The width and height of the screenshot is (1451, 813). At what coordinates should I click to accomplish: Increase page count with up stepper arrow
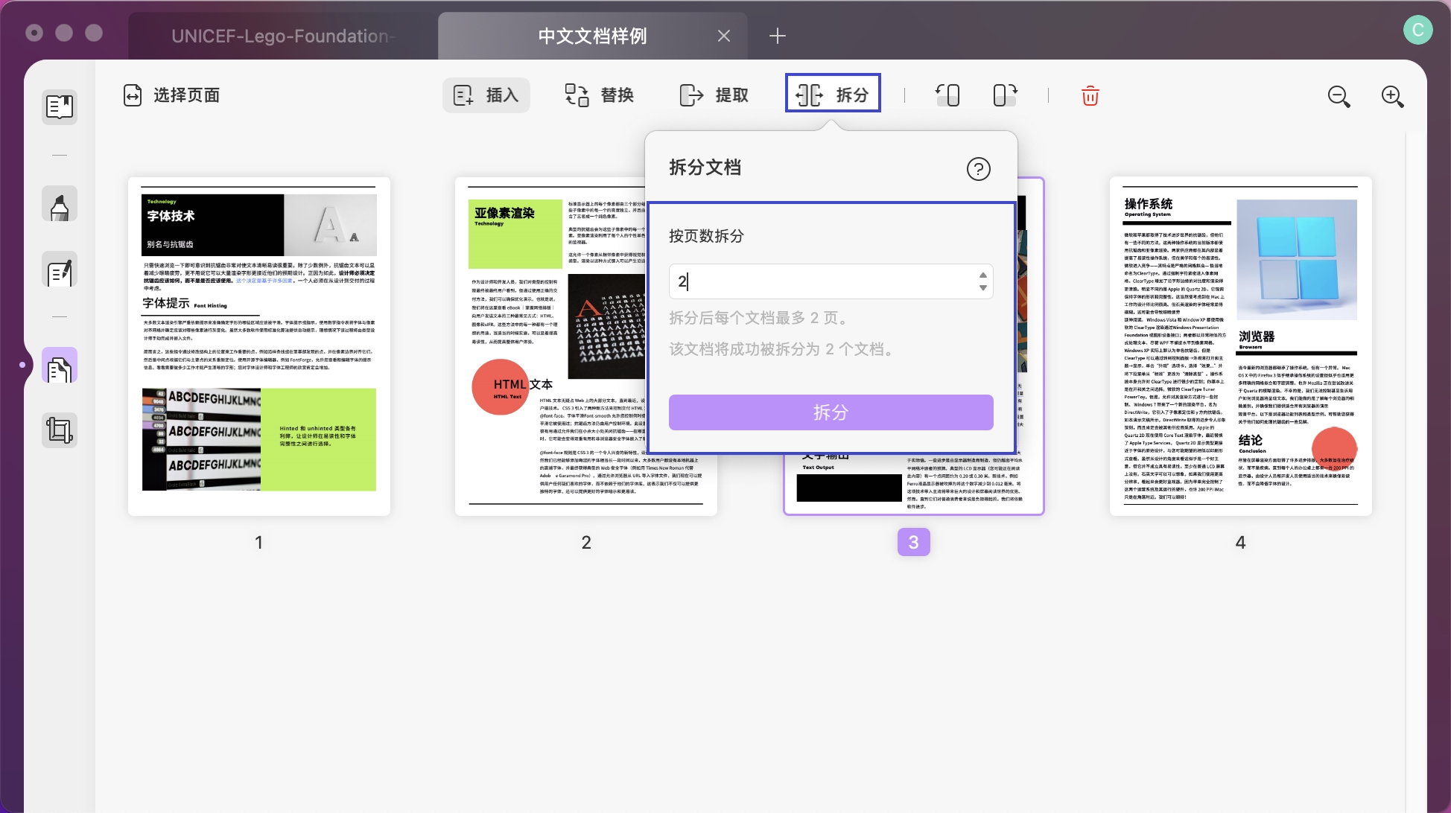tap(983, 275)
